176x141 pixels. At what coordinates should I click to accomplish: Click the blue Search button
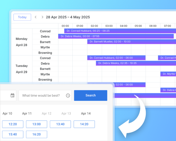91,95
